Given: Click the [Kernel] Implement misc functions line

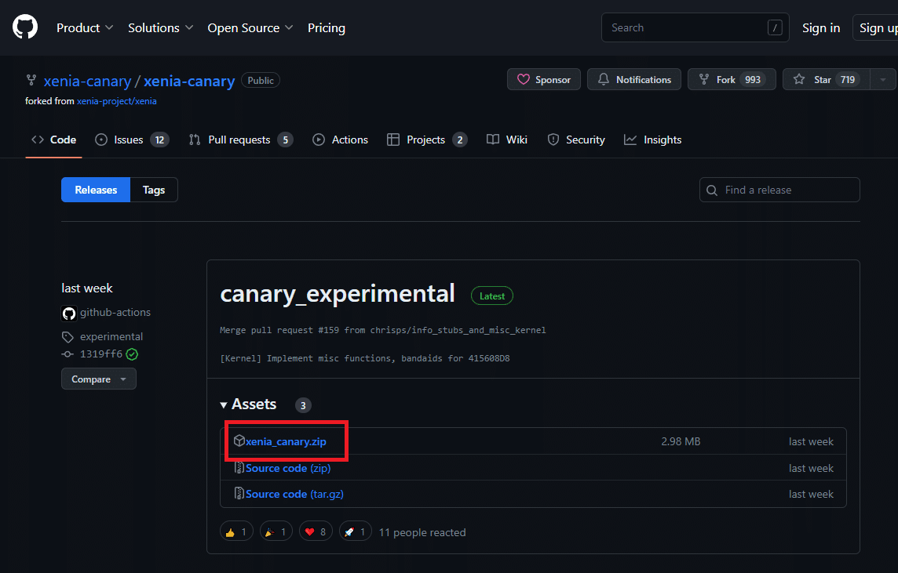Looking at the screenshot, I should 365,358.
